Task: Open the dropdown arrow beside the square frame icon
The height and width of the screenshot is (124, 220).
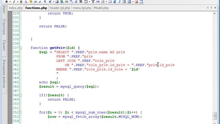Action: click(x=89, y=2)
